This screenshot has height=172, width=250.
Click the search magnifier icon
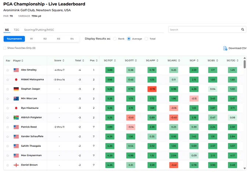(x=243, y=29)
